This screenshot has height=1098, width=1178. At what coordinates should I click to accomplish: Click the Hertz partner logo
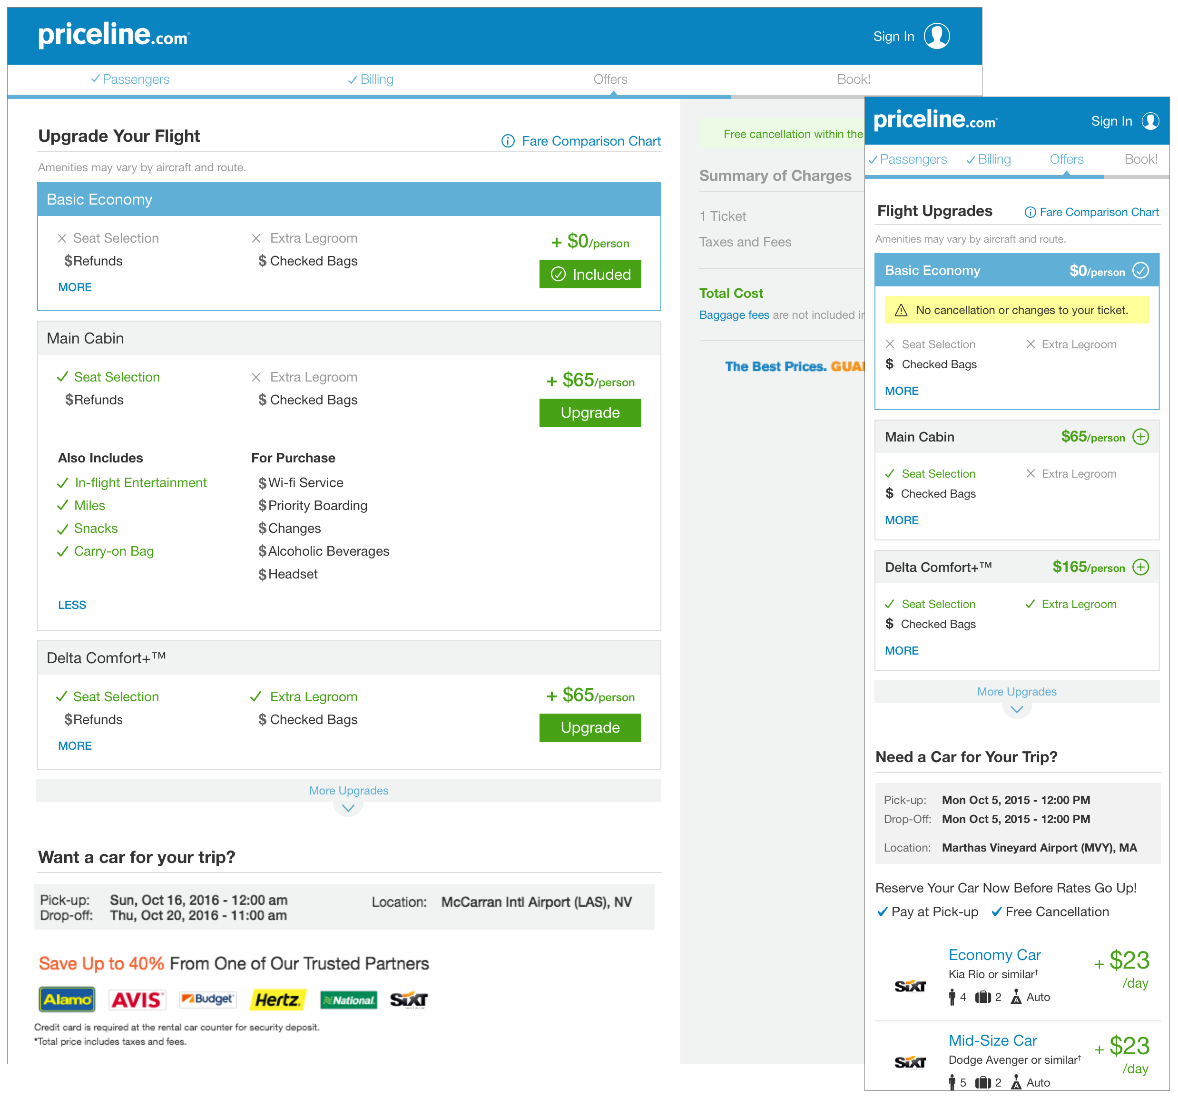(278, 1000)
